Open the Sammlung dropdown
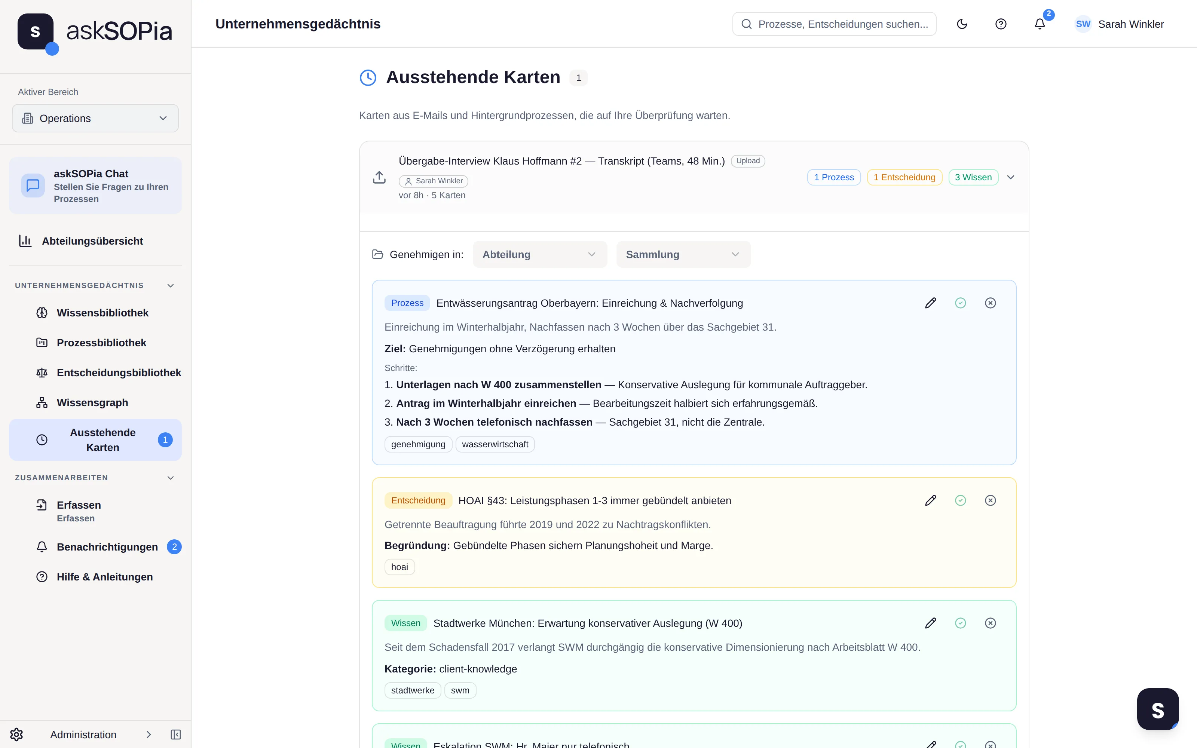The image size is (1197, 748). pyautogui.click(x=683, y=254)
